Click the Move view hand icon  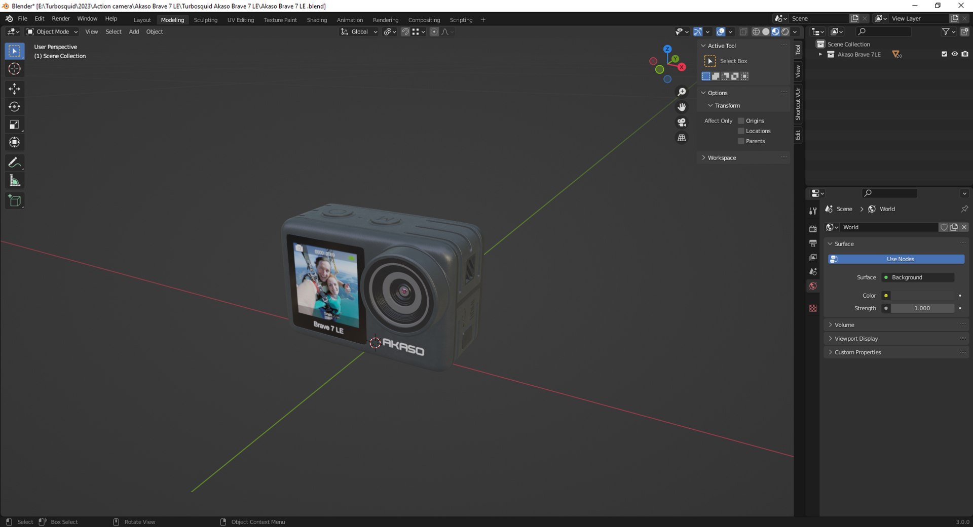[682, 107]
